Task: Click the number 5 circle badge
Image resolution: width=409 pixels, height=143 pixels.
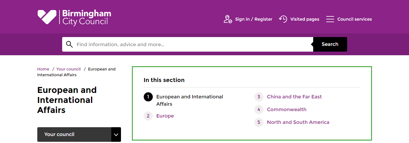Action: [x=259, y=122]
